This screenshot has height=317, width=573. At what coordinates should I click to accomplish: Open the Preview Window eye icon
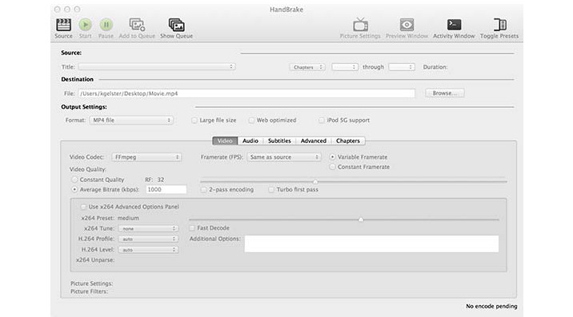click(x=407, y=25)
